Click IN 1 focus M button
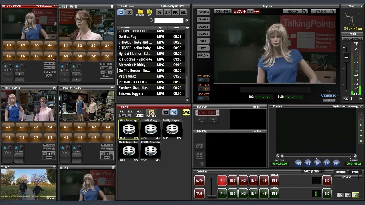The height and width of the screenshot is (205, 365). pos(10,66)
